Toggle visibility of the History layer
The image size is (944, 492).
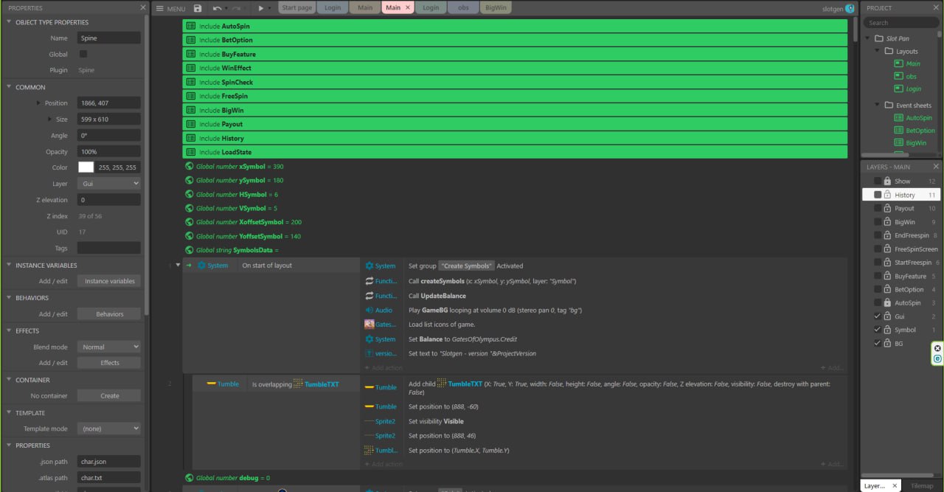[x=878, y=195]
